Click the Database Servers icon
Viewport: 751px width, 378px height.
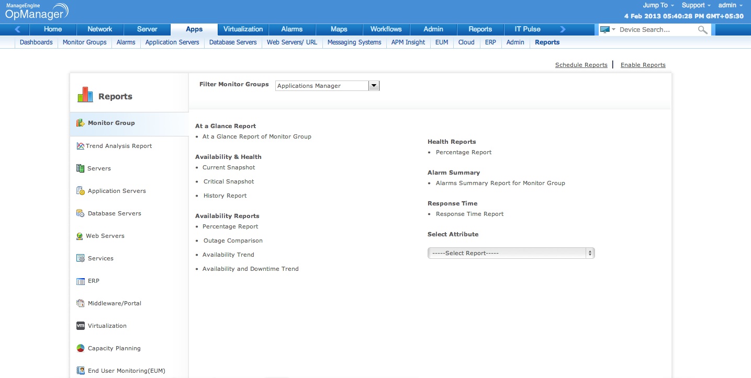[x=80, y=213]
